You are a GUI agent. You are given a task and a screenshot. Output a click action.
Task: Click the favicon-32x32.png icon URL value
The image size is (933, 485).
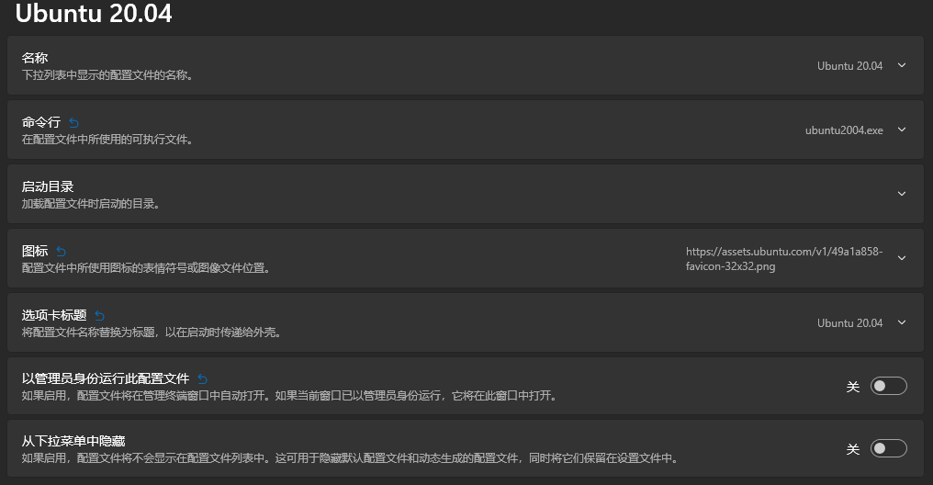(784, 259)
